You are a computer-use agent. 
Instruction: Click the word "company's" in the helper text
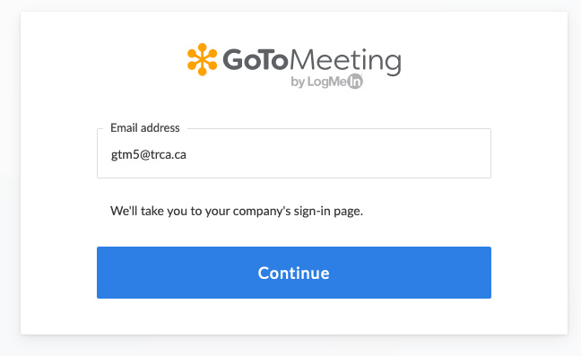click(x=262, y=211)
